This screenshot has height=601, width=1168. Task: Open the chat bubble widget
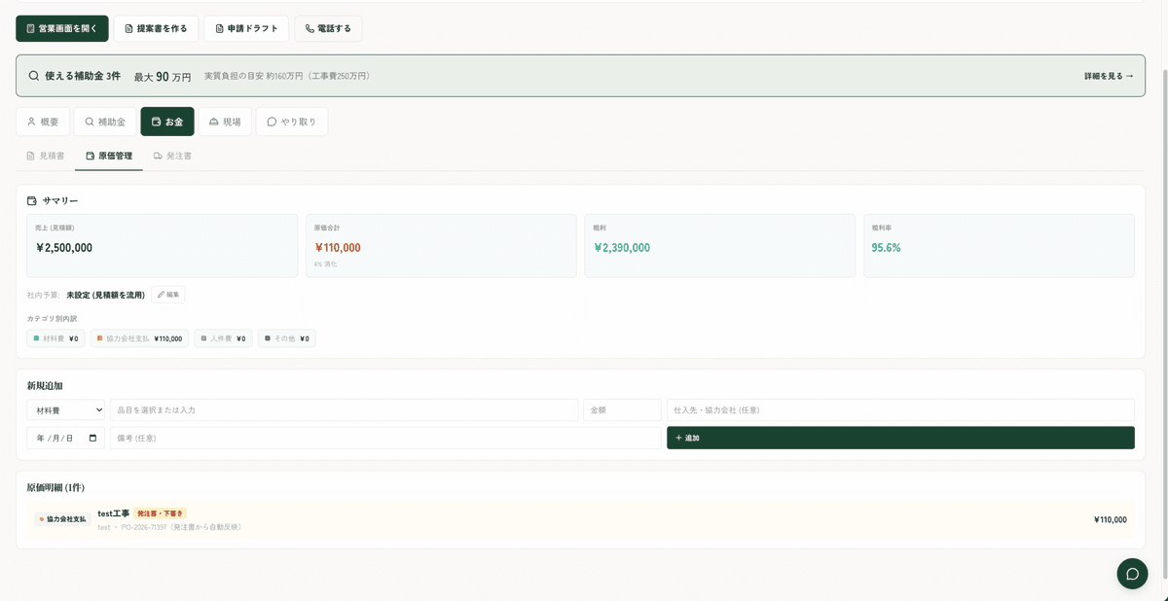(1132, 574)
